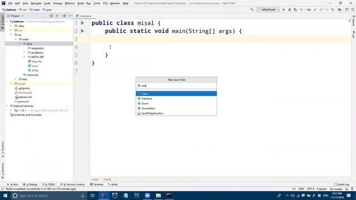Expand the javaBasics package
Image resolution: width=356 pixels, height=200 pixels.
point(24,53)
